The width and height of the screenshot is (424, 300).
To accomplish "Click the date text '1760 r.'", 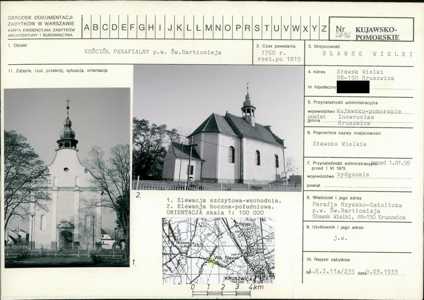I will point(273,53).
